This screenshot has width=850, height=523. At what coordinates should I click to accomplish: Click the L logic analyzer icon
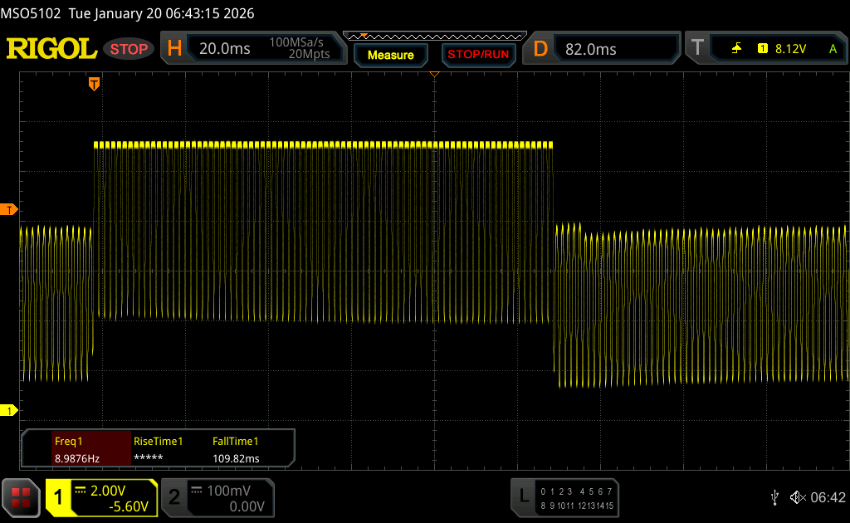click(523, 496)
